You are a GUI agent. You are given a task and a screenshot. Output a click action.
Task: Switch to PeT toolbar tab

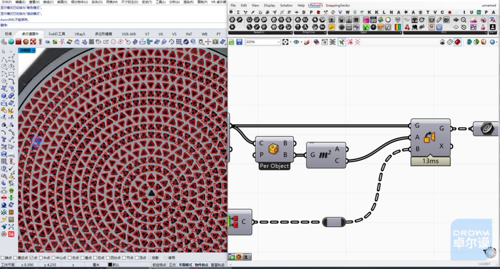click(189, 34)
